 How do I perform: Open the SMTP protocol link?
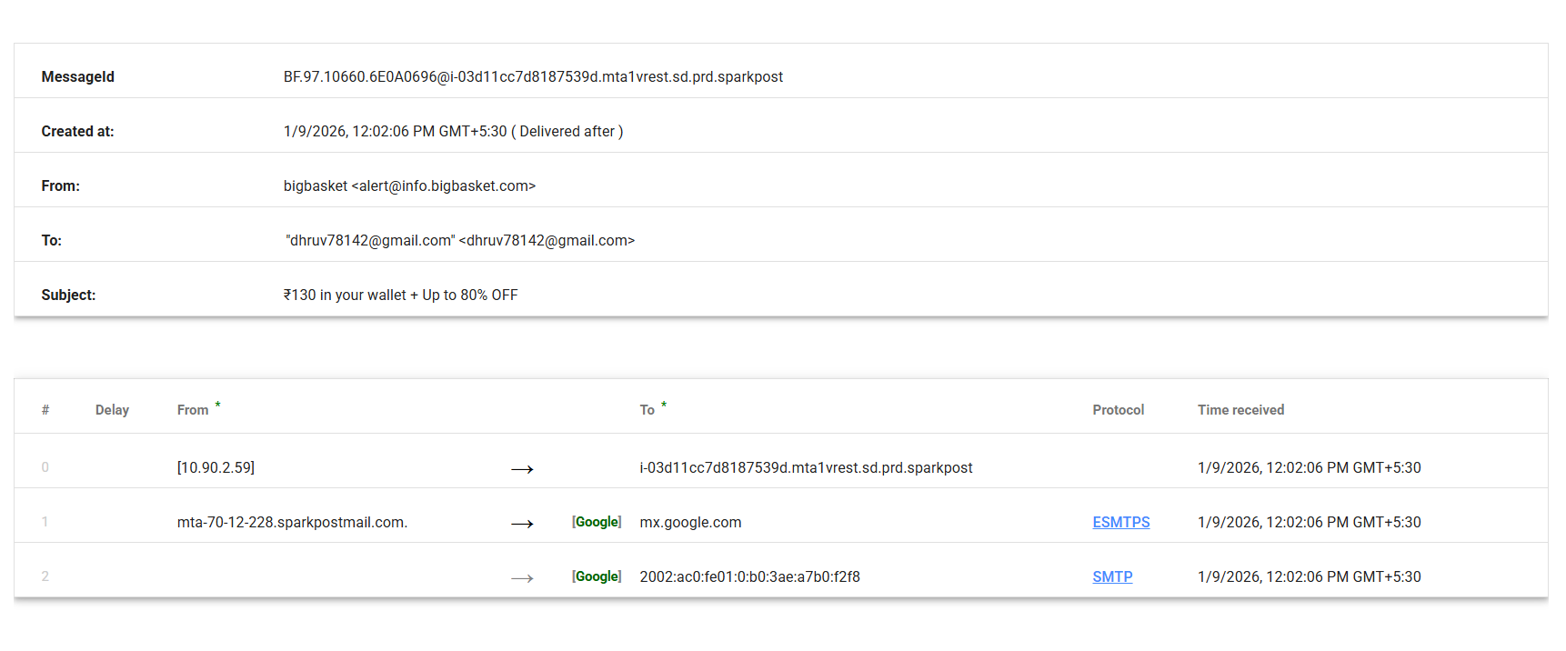[1112, 576]
